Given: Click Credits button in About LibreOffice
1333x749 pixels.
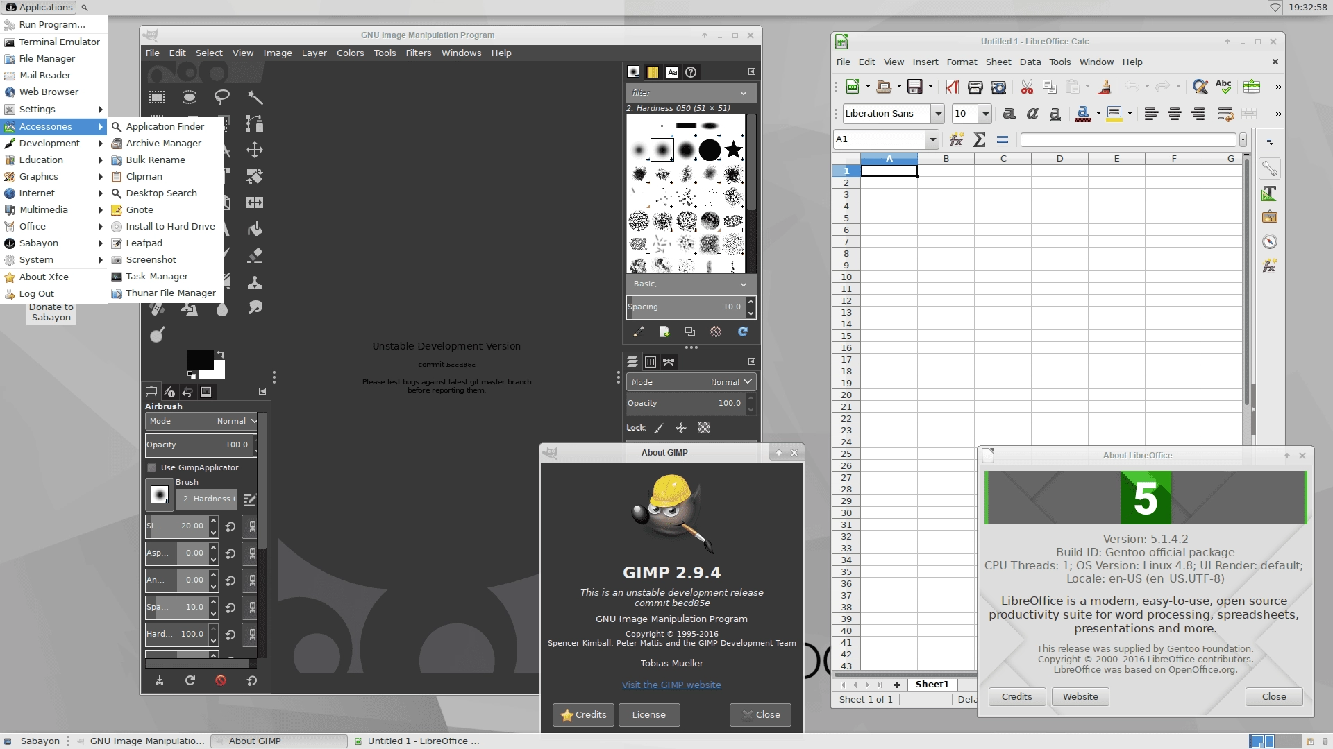Looking at the screenshot, I should click(x=1016, y=696).
